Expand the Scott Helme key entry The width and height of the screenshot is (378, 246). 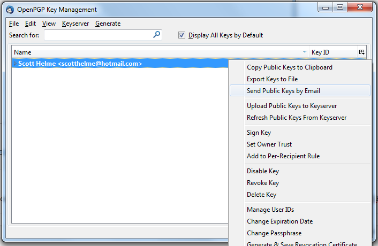(x=15, y=64)
